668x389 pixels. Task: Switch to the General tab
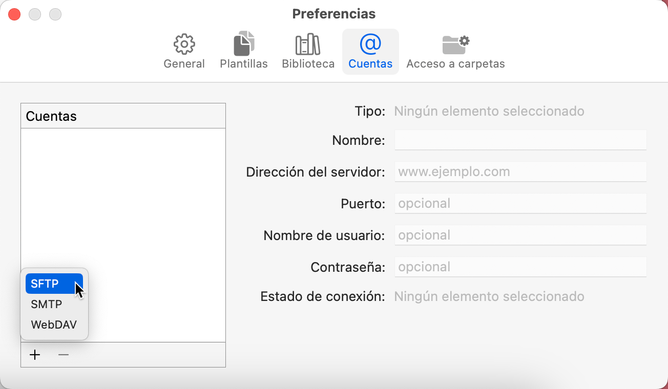184,51
